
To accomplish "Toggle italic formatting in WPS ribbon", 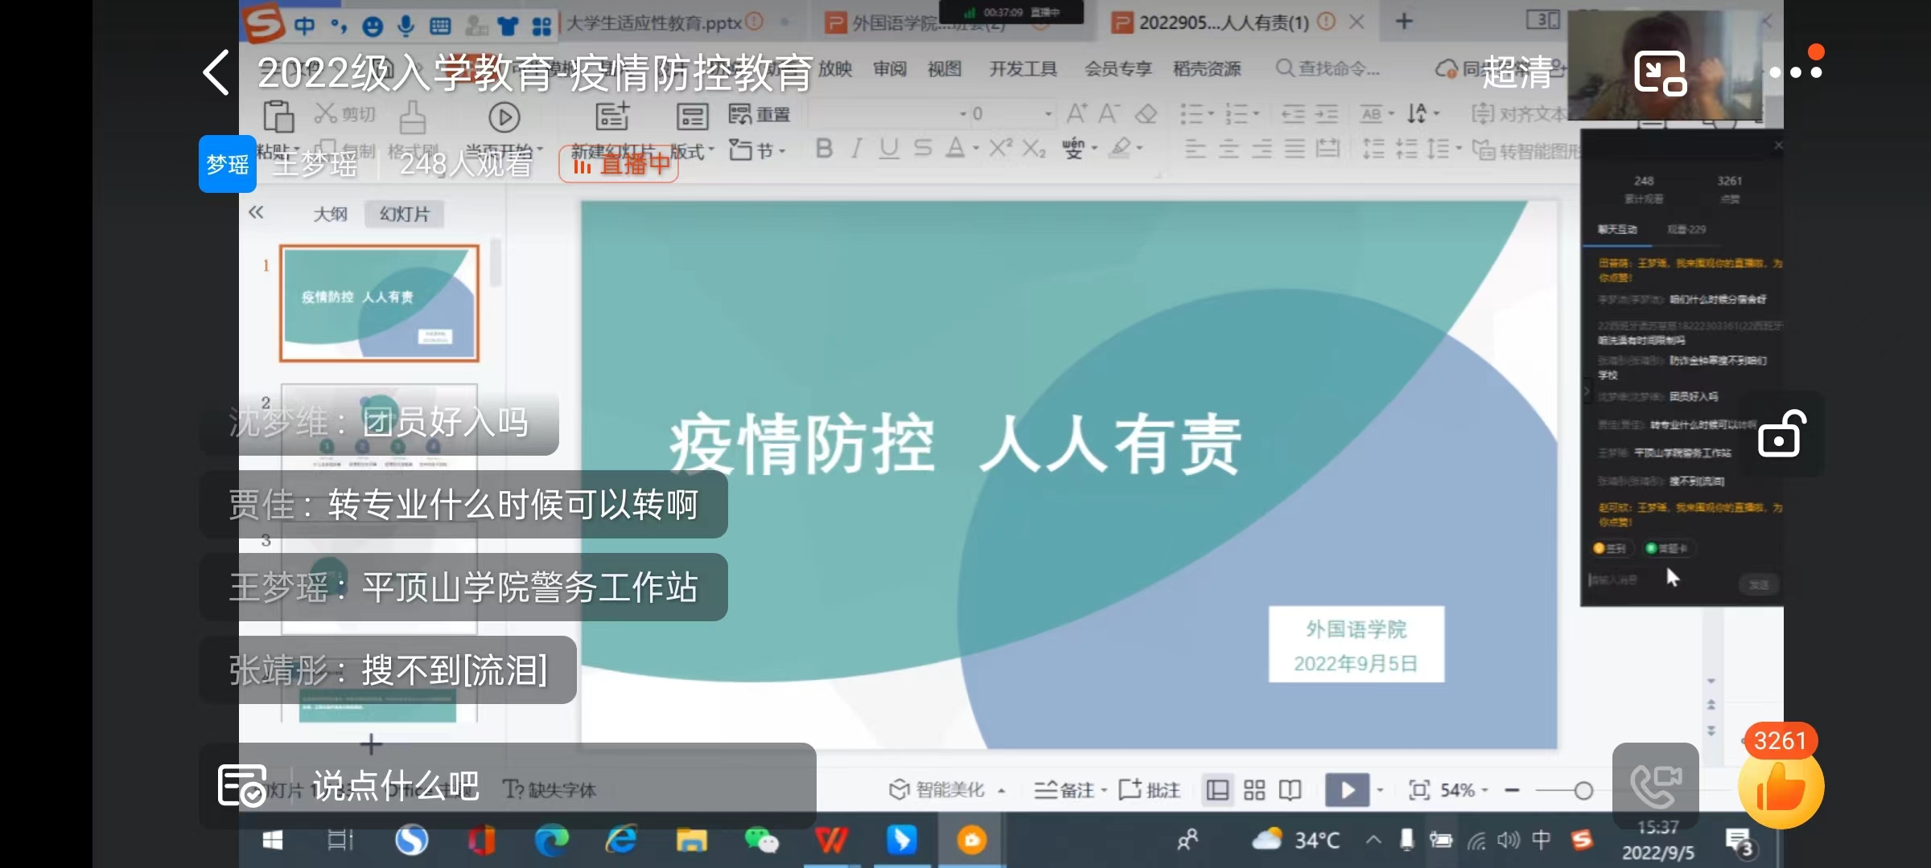I will tap(857, 149).
